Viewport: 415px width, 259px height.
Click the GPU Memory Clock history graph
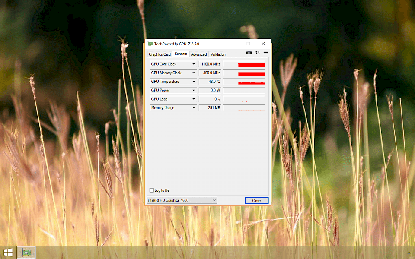click(244, 73)
